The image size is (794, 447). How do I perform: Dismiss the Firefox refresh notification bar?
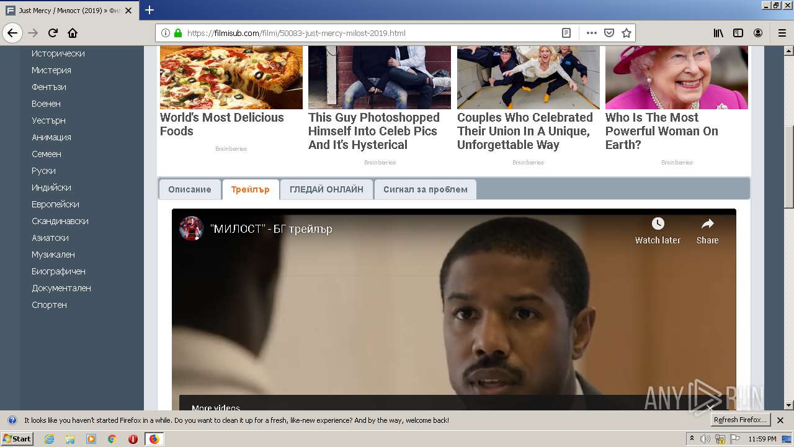[780, 420]
